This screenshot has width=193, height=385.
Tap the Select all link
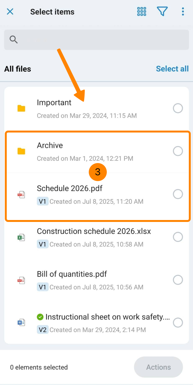pos(172,69)
